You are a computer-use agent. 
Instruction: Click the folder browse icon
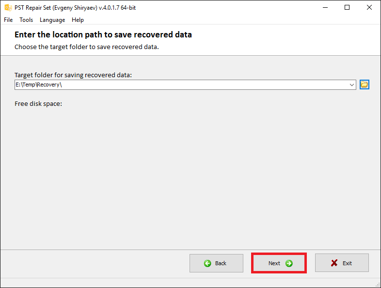pos(364,85)
